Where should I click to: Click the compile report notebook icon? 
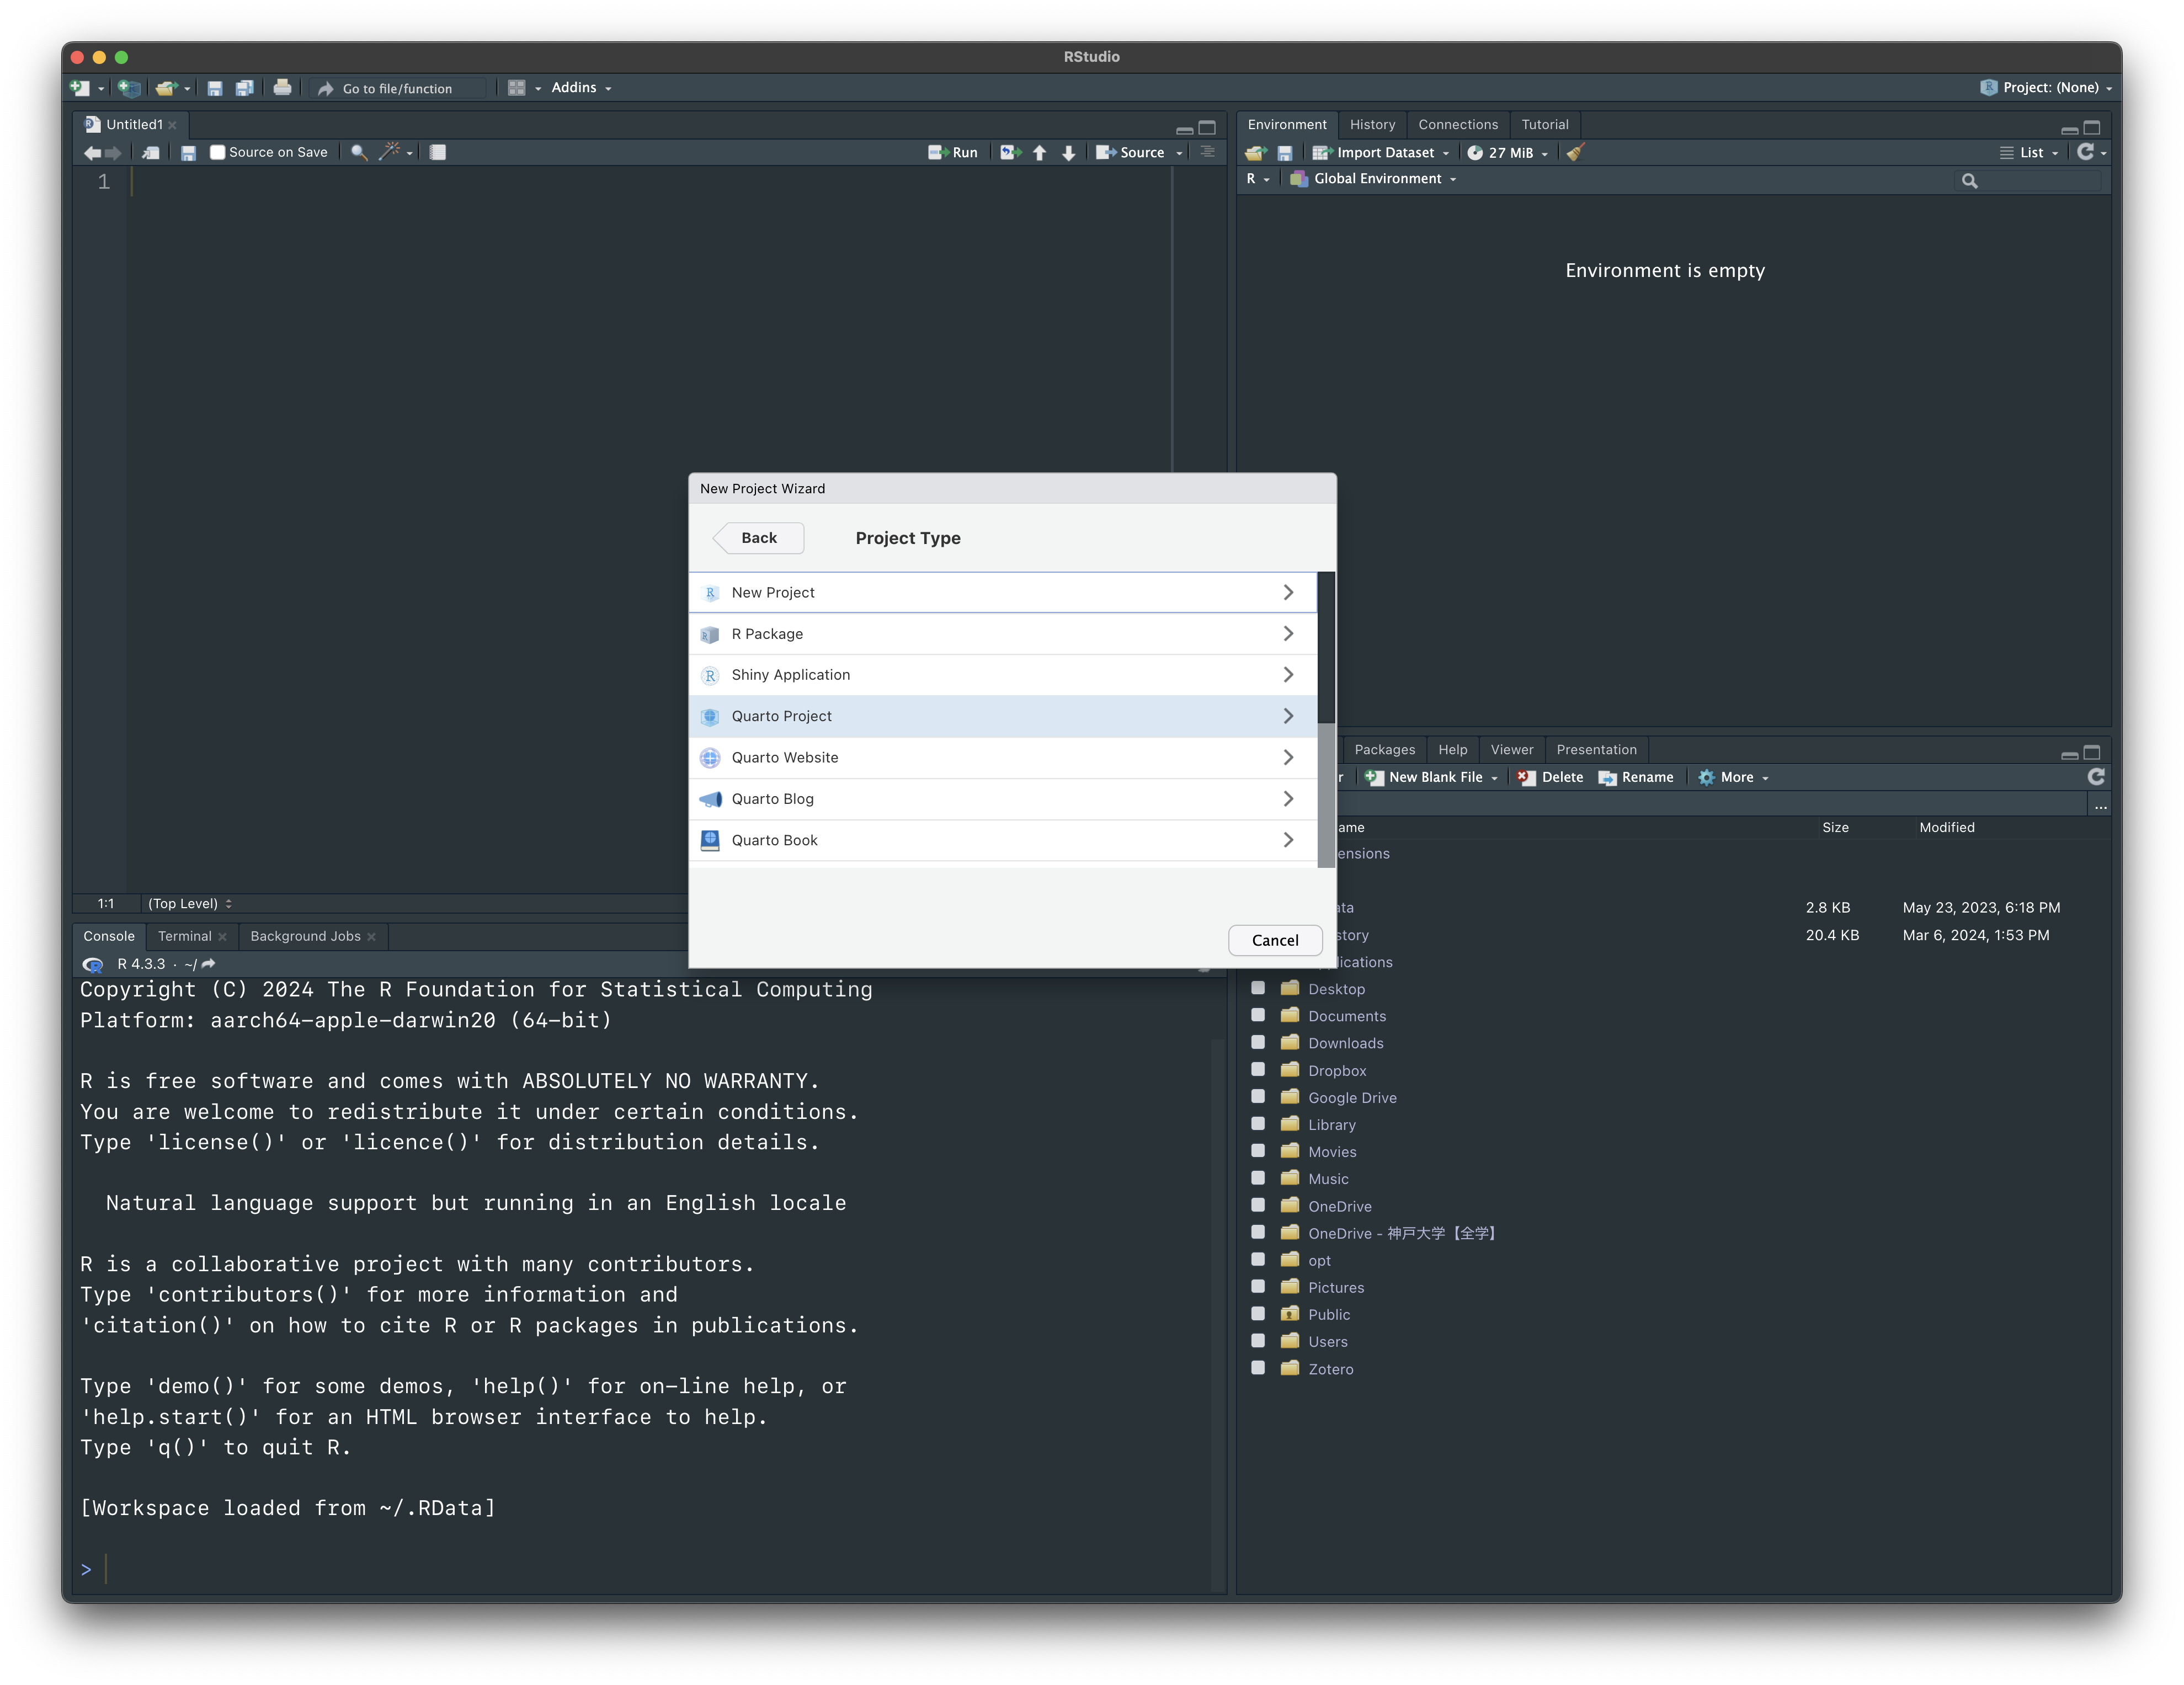click(438, 152)
